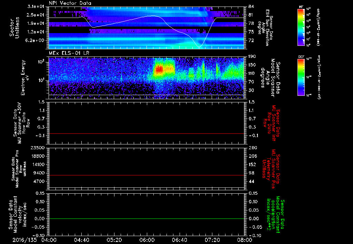Click the "1.9e+01" sector tick value

coord(36,23)
